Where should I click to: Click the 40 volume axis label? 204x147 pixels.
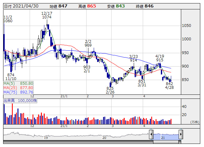184,107
